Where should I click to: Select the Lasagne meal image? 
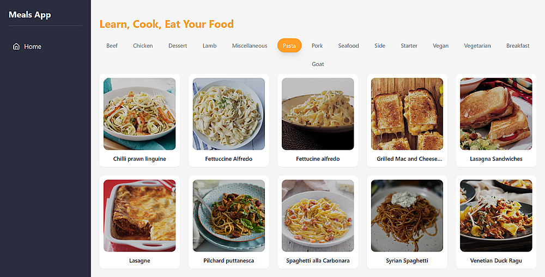[x=140, y=216]
